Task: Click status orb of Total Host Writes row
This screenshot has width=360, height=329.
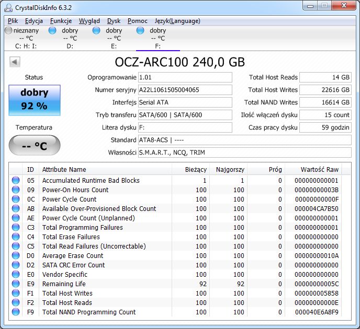Action: pyautogui.click(x=16, y=293)
